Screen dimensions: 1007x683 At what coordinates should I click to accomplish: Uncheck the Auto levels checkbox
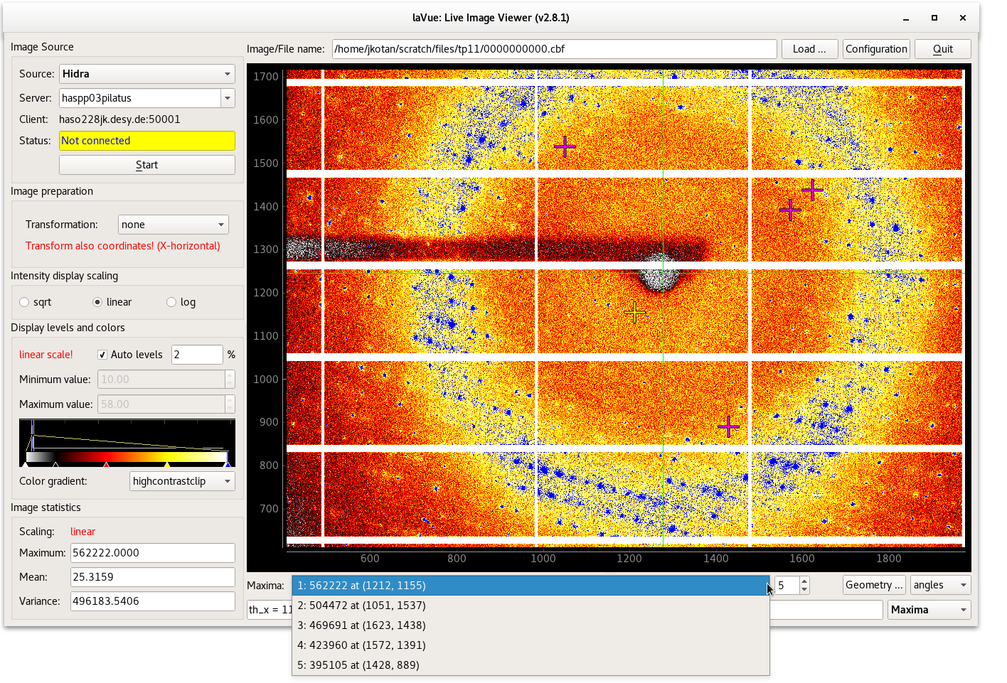pos(102,355)
